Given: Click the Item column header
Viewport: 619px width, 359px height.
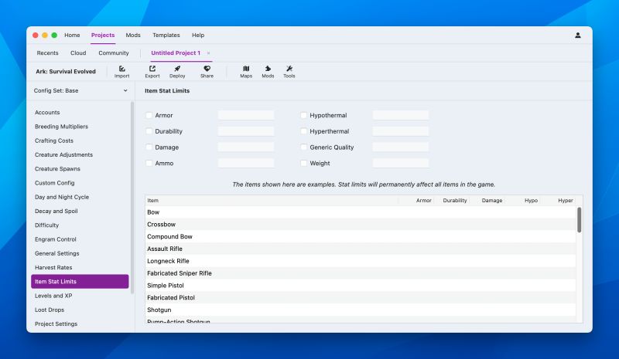Looking at the screenshot, I should [x=272, y=201].
